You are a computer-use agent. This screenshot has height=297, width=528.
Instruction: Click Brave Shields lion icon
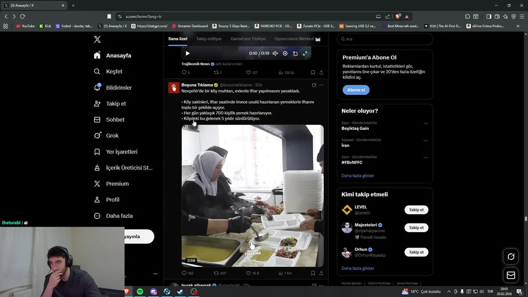click(398, 16)
